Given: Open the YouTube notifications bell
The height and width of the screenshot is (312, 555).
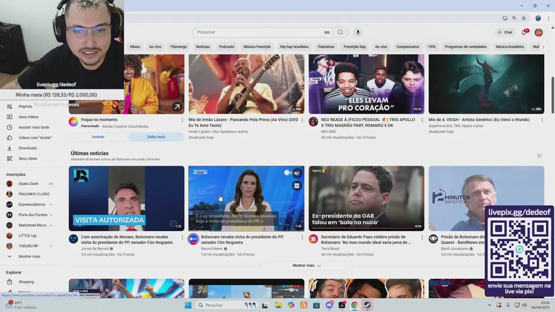Looking at the screenshot, I should point(524,32).
